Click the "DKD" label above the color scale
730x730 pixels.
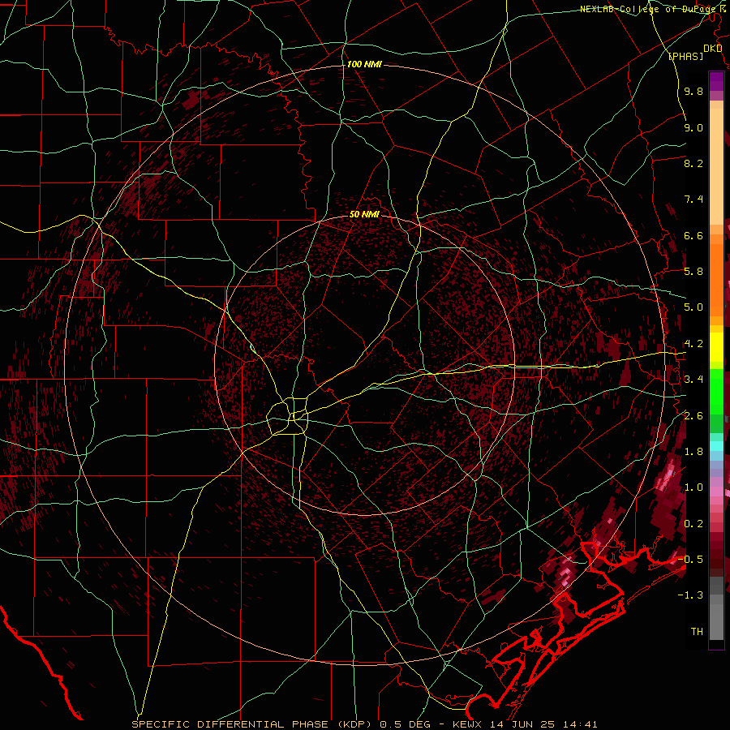click(712, 49)
